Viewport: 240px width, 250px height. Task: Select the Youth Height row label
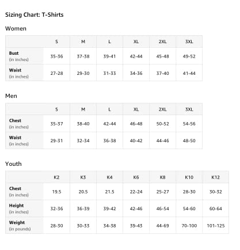click(x=16, y=206)
